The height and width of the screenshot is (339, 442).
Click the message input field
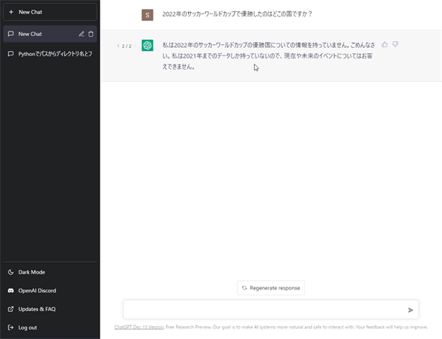[265, 310]
